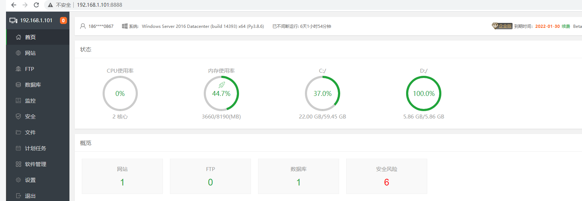Open the 首页 menu item
This screenshot has height=201, width=582.
click(38, 37)
